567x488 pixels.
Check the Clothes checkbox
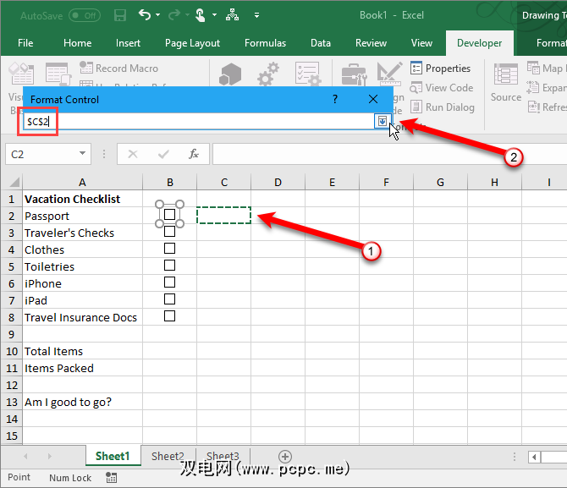pos(169,249)
